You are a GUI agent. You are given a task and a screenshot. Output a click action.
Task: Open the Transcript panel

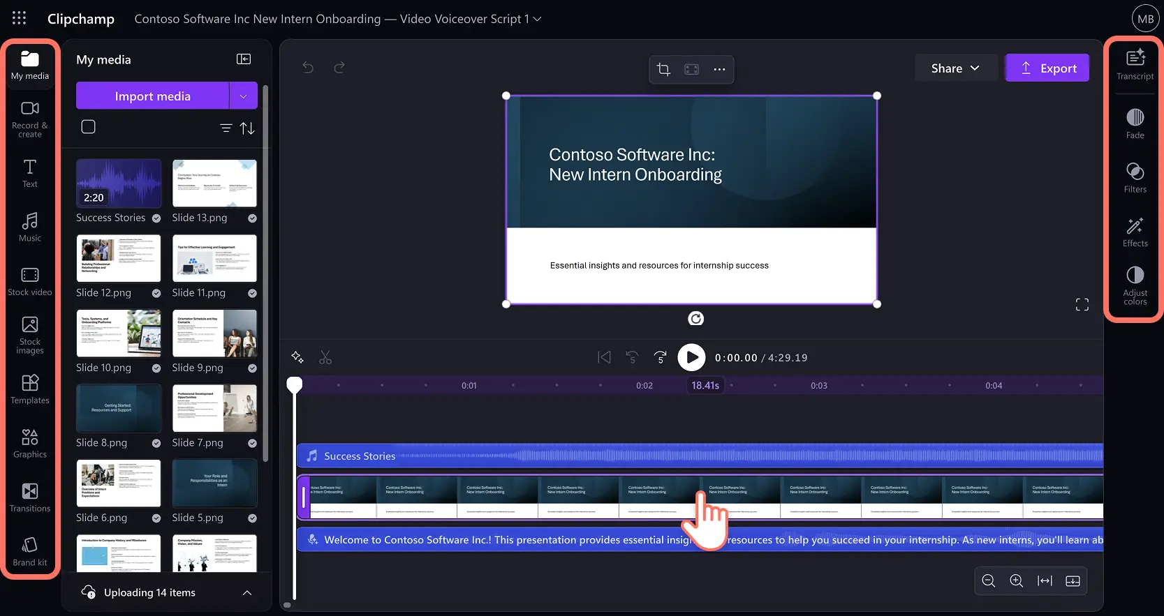1135,64
